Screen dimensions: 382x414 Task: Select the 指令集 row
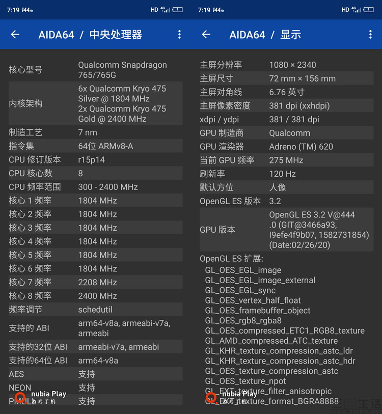[x=96, y=146]
